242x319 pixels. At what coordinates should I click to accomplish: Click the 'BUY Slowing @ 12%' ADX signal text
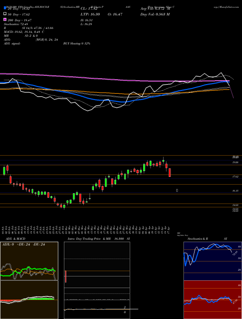76,43
